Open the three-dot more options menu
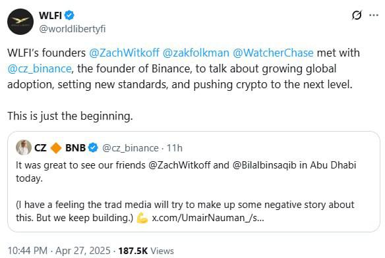385x258 pixels. tap(374, 15)
